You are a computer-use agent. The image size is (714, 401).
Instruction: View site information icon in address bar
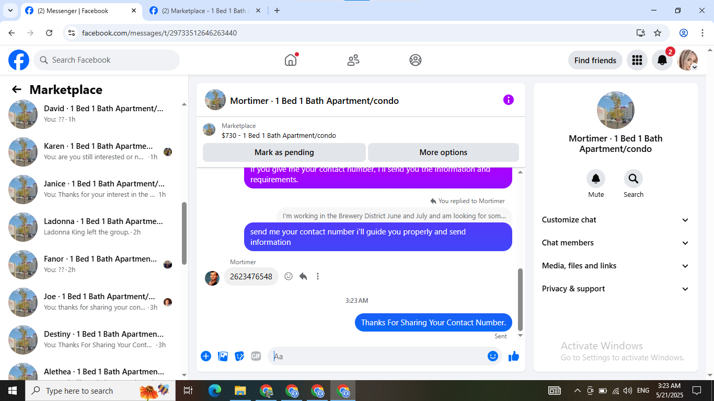pyautogui.click(x=72, y=33)
